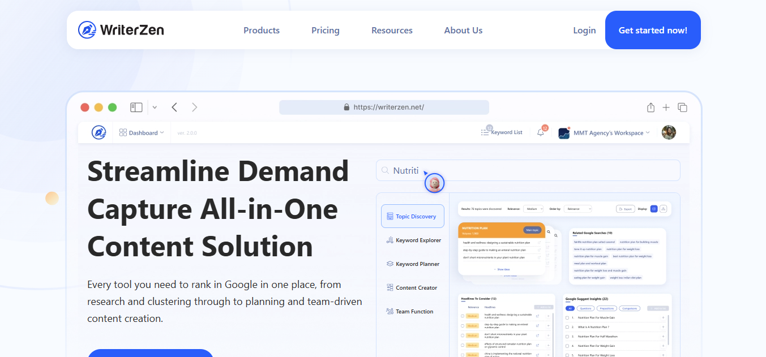Click the MMT Agency workspace logo

coord(564,133)
